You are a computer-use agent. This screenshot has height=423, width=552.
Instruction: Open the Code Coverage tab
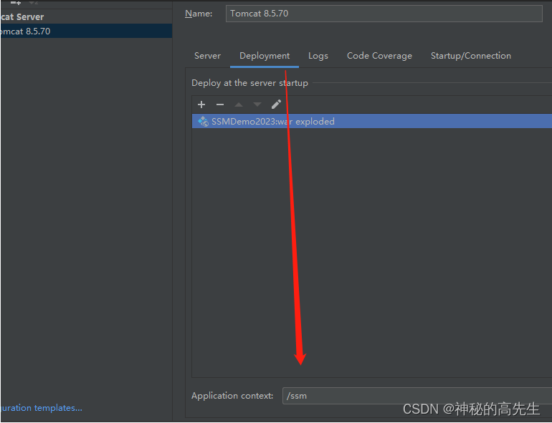coord(379,56)
